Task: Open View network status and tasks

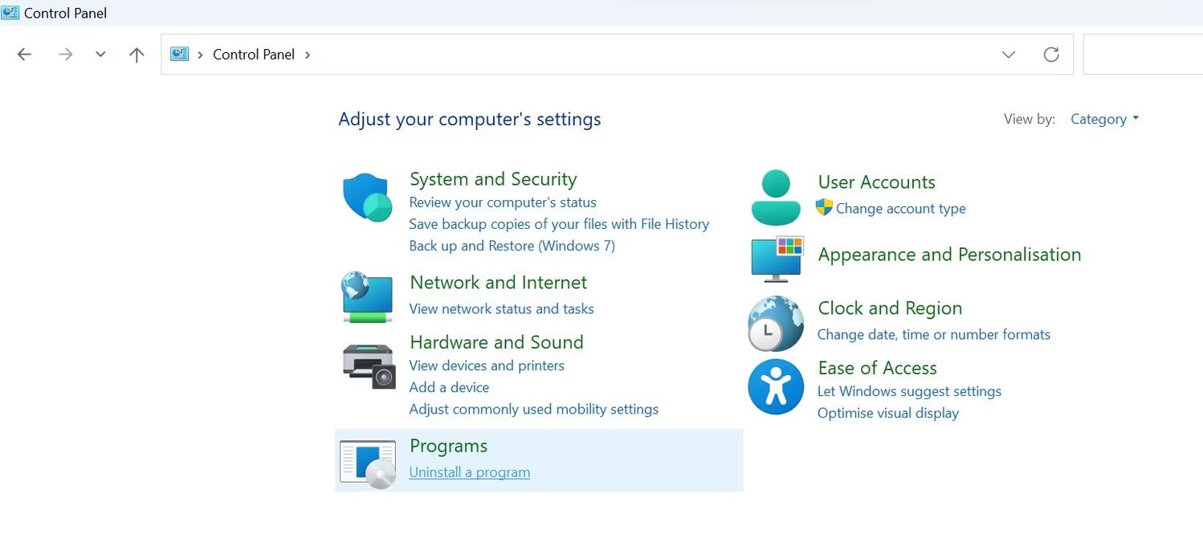Action: point(502,308)
